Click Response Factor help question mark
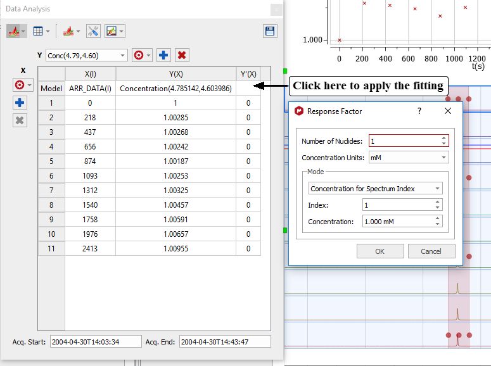This screenshot has width=491, height=366. [419, 111]
